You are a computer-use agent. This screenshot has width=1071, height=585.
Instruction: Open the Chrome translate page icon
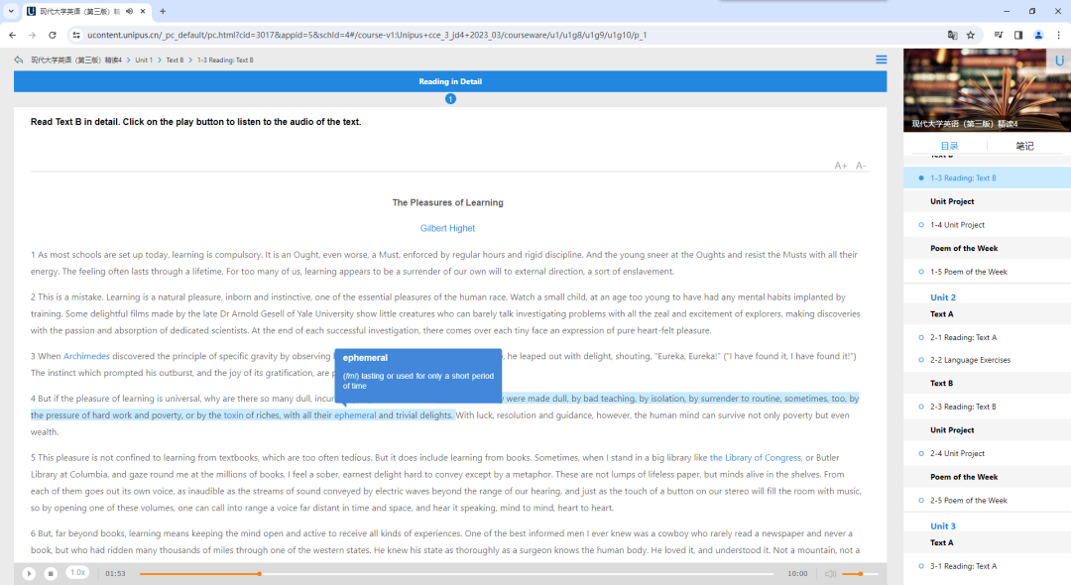pos(952,35)
